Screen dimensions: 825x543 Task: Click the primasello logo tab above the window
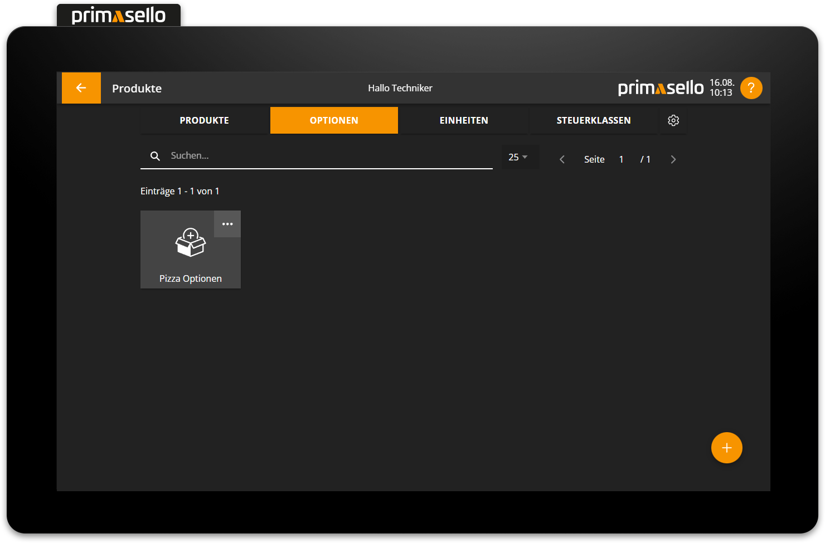coord(119,15)
